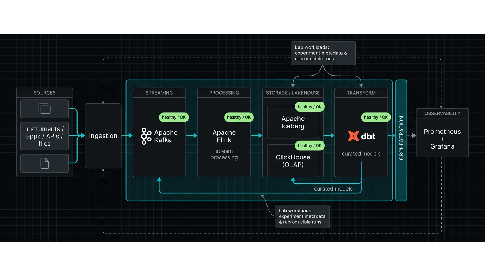Click the healthy / OK badge on dbt

click(x=376, y=117)
